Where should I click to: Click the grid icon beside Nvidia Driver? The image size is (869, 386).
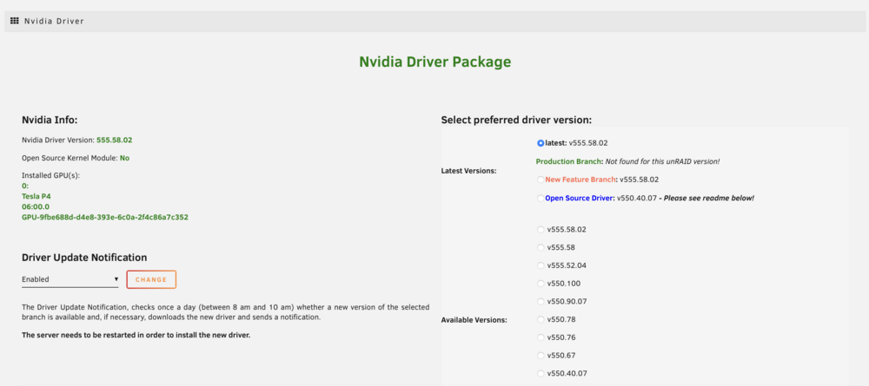click(15, 21)
